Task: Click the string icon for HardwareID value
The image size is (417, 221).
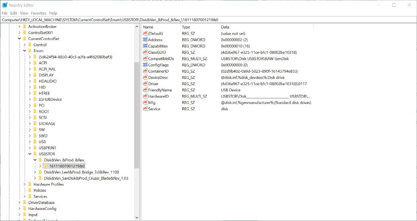Action: coord(145,96)
